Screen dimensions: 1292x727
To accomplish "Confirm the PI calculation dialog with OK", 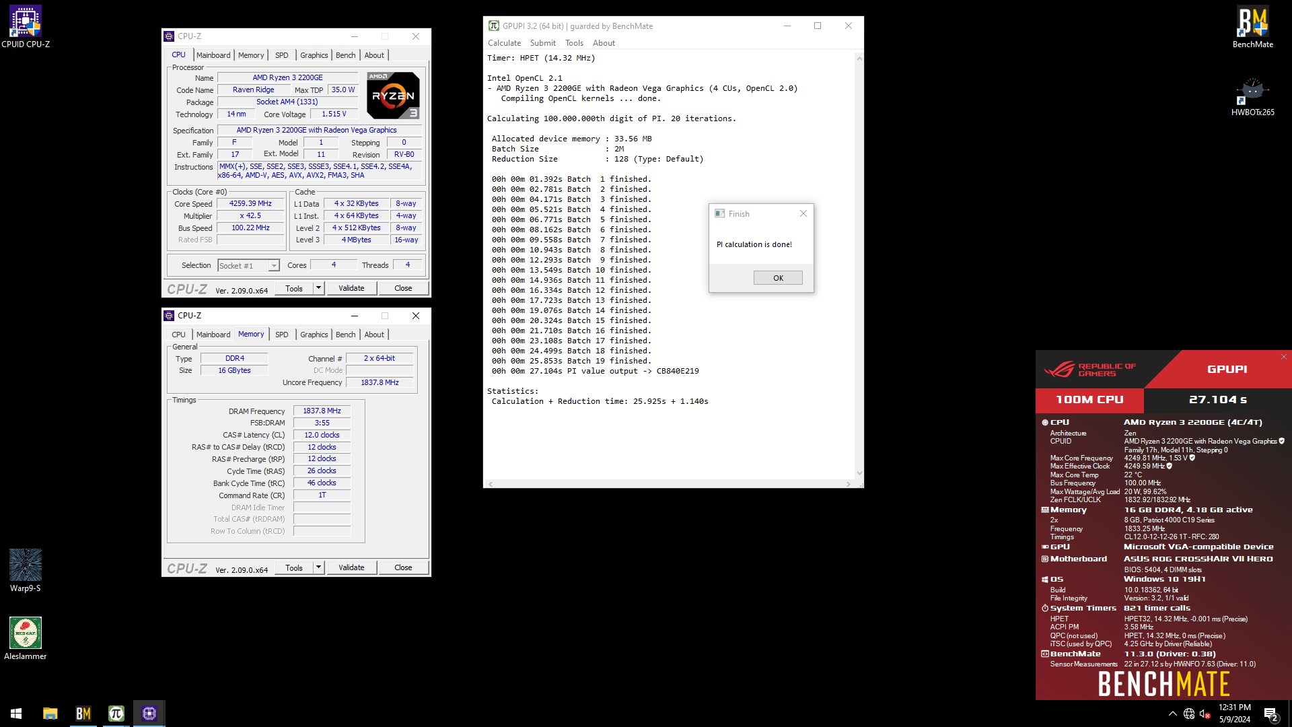I will tap(778, 278).
